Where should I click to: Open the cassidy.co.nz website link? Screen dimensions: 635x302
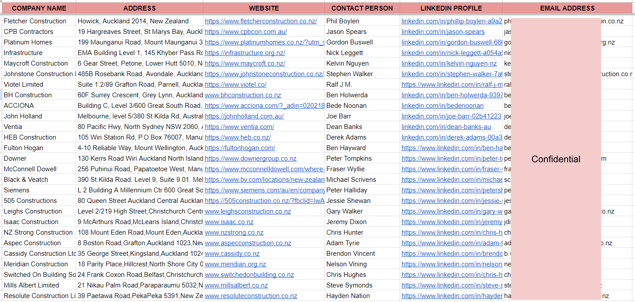click(x=232, y=254)
